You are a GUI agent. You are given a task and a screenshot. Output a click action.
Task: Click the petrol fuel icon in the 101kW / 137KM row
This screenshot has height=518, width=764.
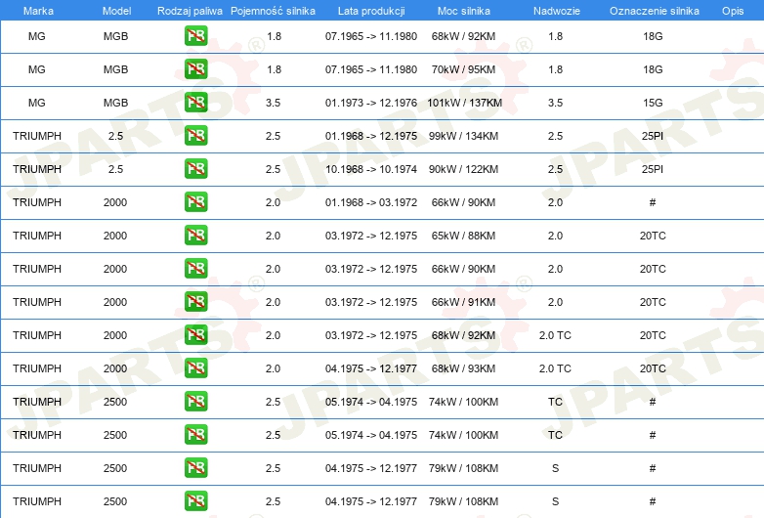click(x=195, y=103)
